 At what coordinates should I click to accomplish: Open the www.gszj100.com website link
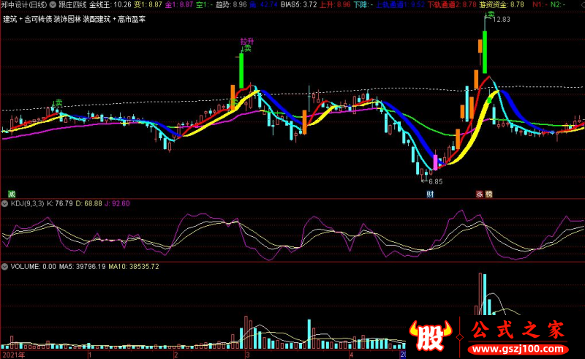(x=518, y=349)
